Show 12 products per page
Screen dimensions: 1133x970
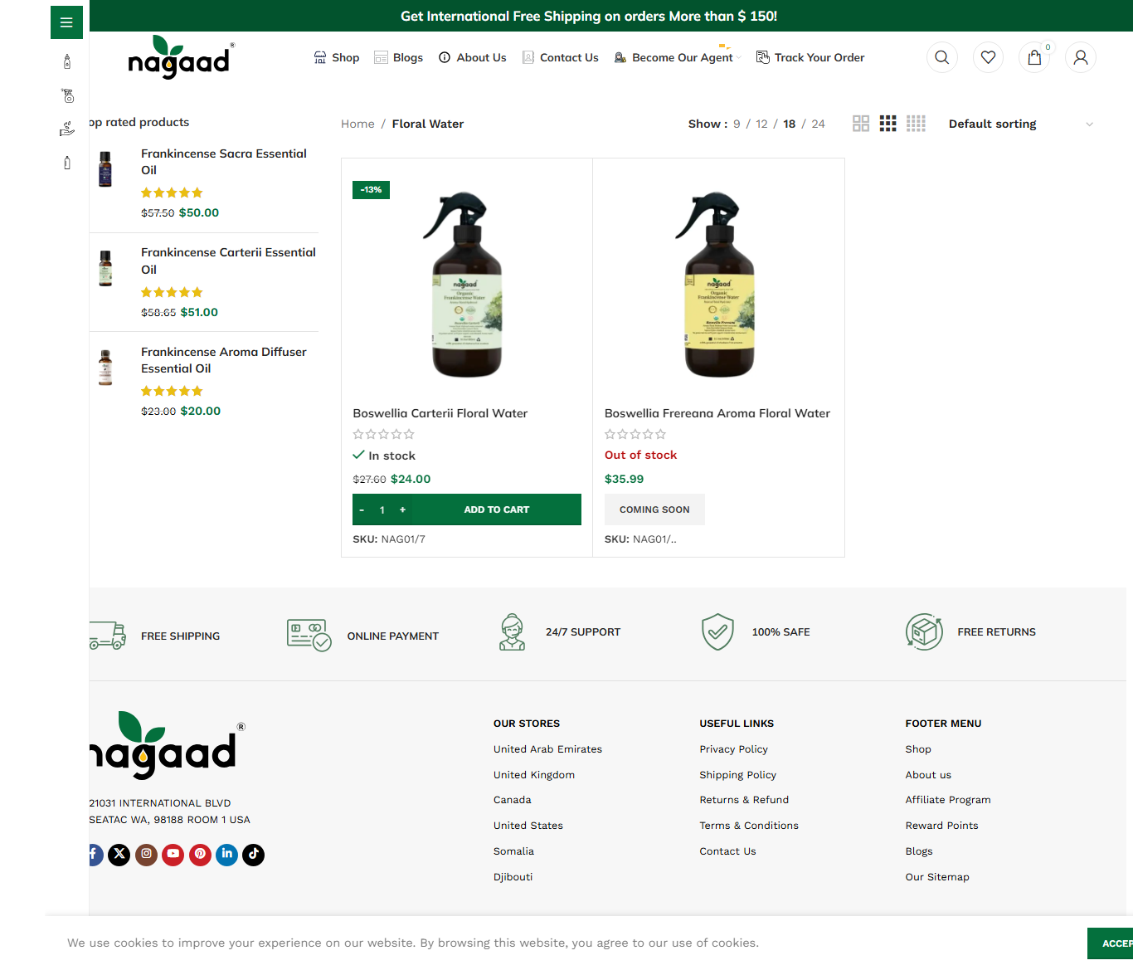[x=761, y=124]
